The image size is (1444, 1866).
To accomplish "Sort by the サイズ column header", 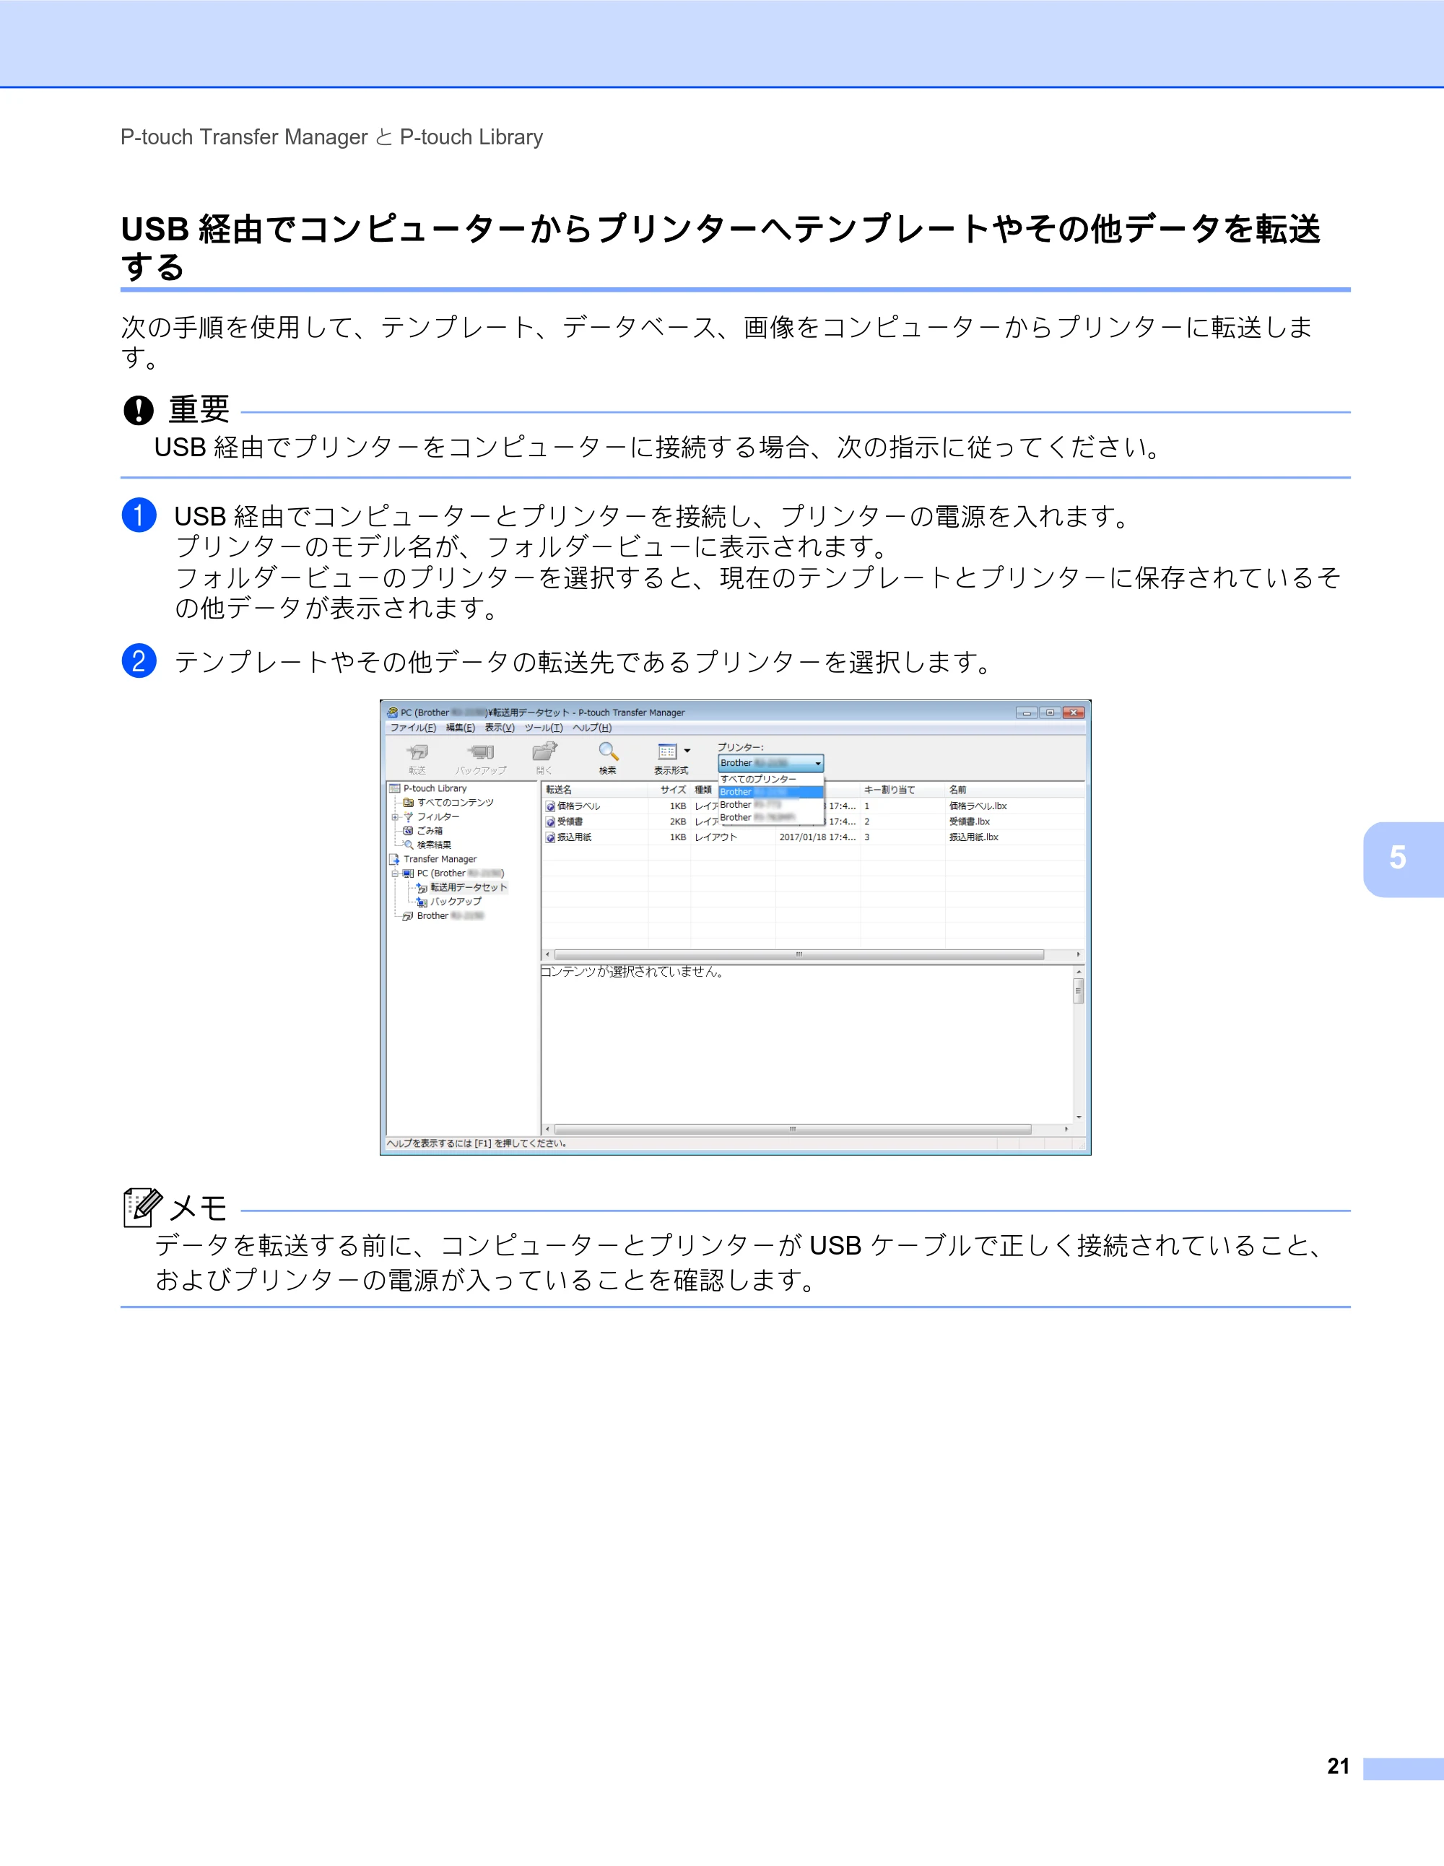I will click(x=670, y=790).
